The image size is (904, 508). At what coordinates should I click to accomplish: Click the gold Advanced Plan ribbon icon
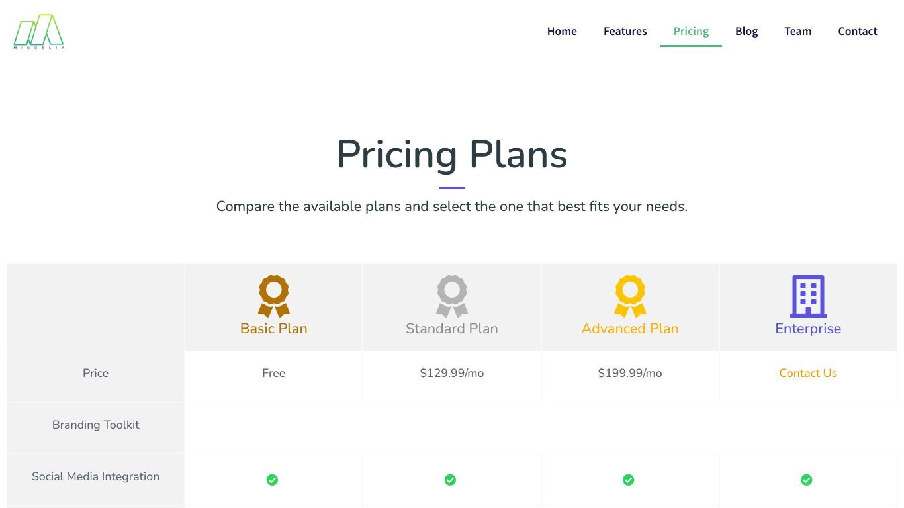tap(630, 296)
